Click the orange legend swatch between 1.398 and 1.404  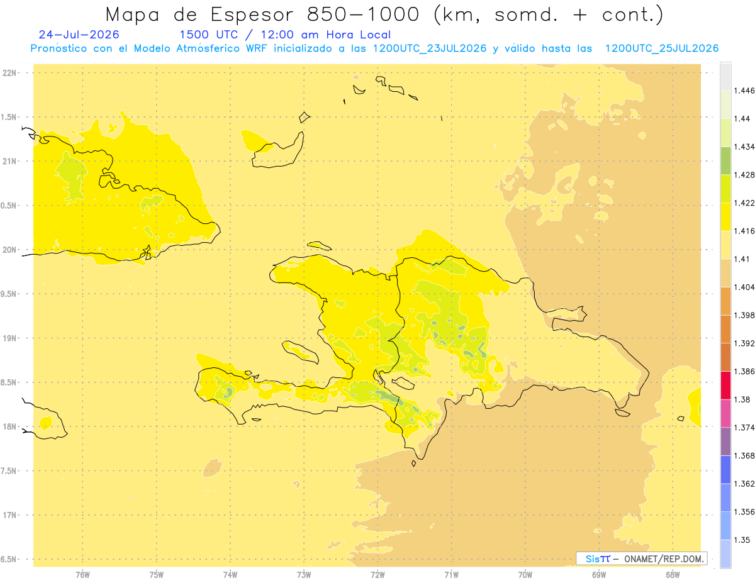click(x=725, y=301)
